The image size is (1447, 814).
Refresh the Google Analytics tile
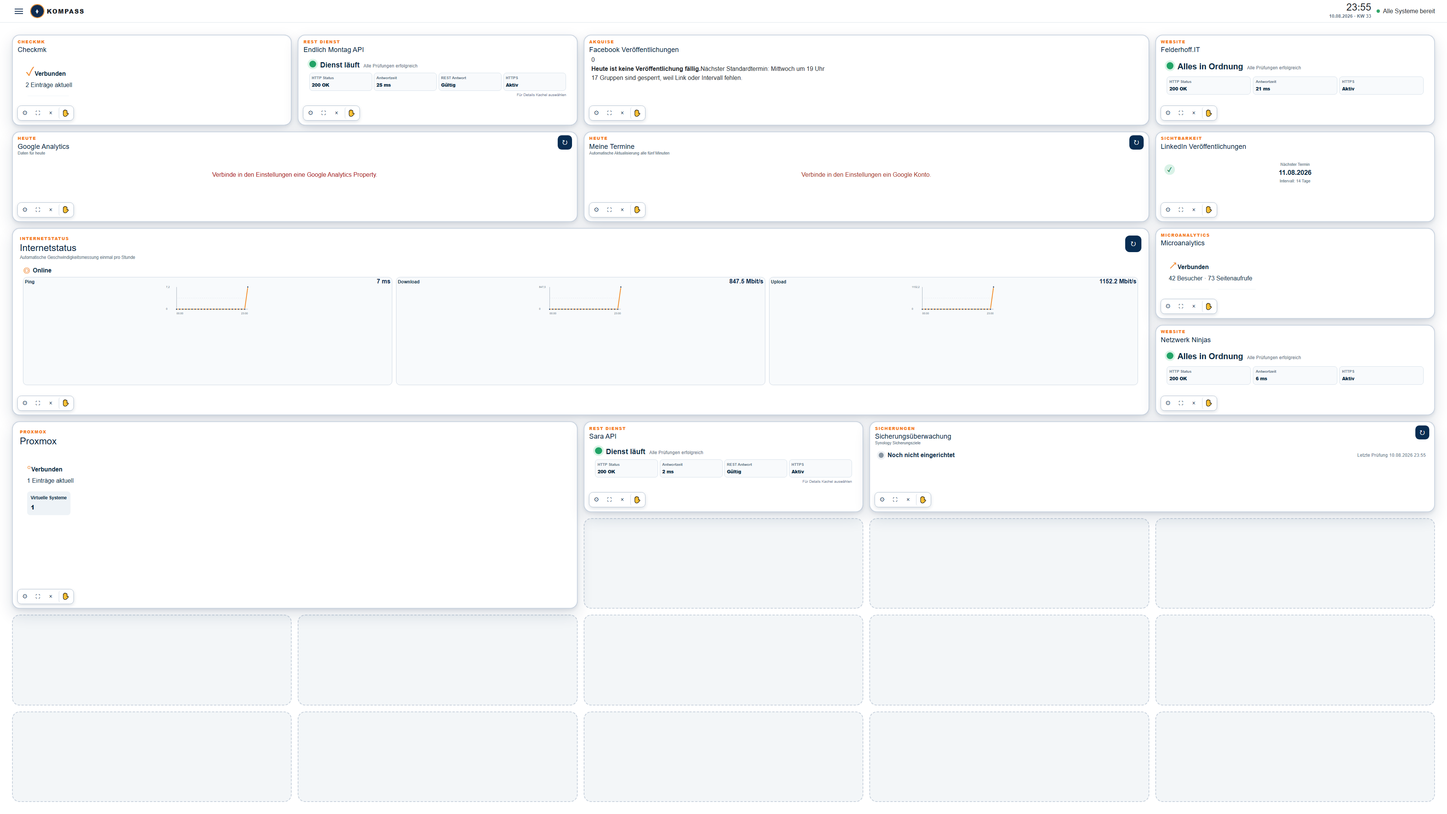coord(564,143)
